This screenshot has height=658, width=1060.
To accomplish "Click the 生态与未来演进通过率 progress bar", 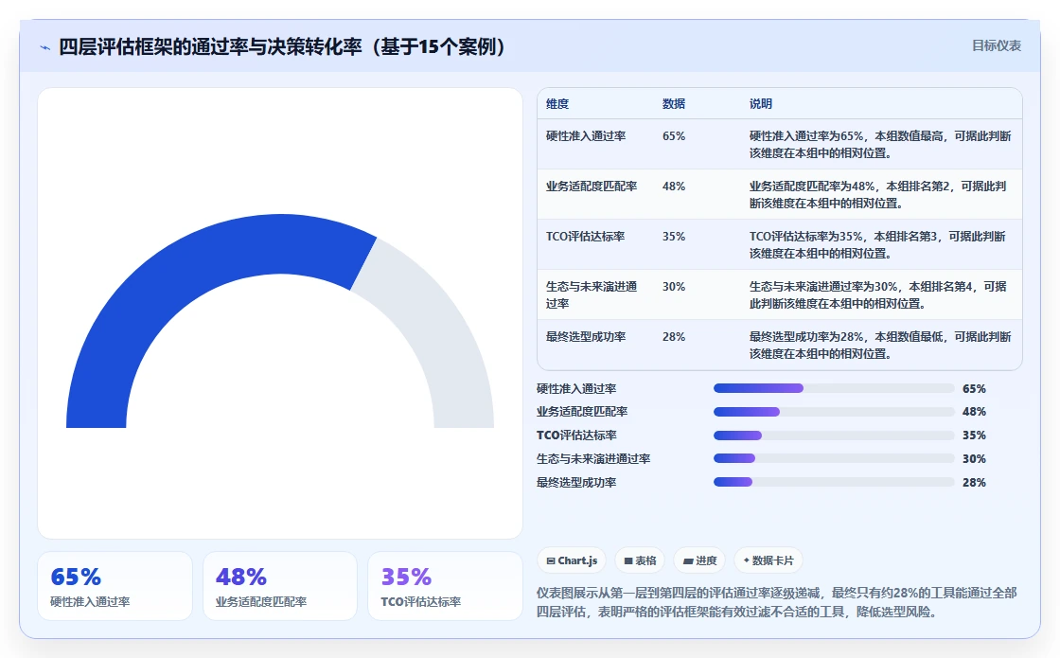I will [x=834, y=458].
